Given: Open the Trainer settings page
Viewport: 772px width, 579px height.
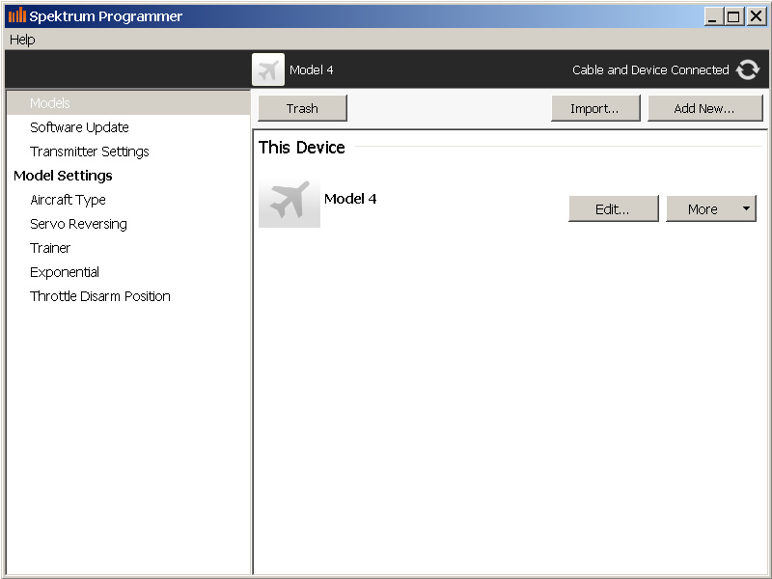Looking at the screenshot, I should click(x=50, y=248).
